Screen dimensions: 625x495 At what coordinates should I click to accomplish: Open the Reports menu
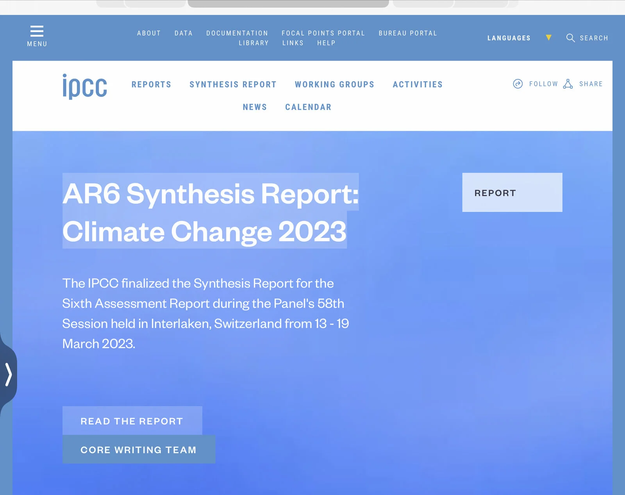(x=151, y=84)
